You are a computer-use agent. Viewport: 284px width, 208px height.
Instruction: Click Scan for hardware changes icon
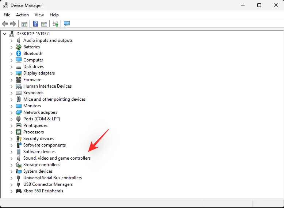(67, 24)
